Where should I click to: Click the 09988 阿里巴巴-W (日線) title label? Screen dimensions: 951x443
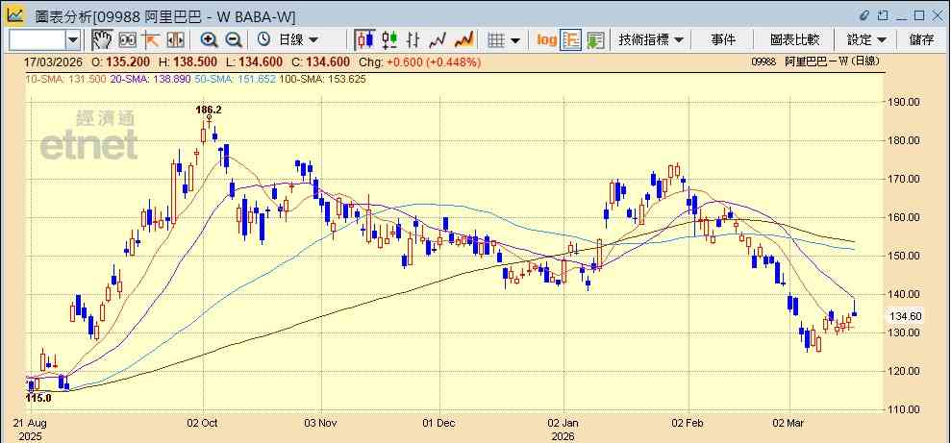tap(815, 62)
